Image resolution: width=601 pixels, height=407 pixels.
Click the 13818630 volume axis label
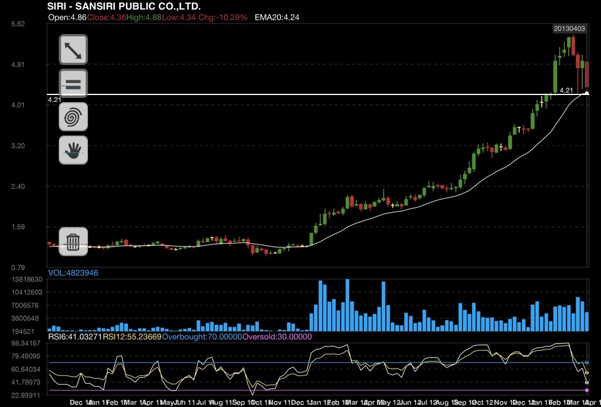[27, 280]
